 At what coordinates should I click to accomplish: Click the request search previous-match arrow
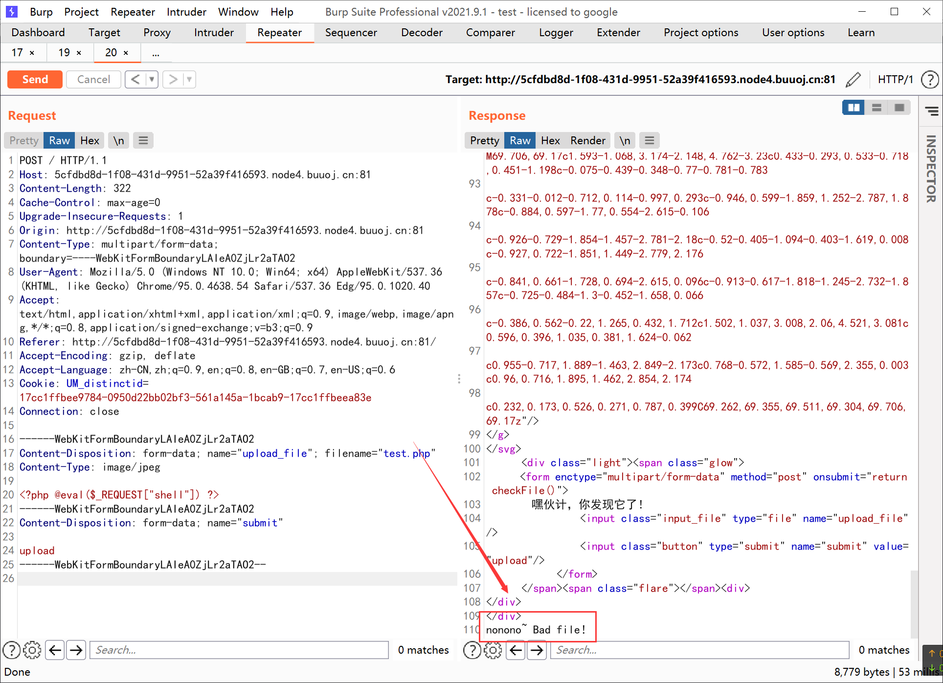55,650
